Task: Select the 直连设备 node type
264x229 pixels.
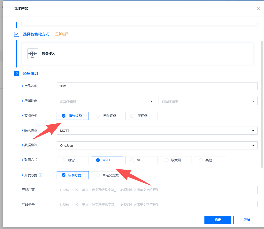Action: coord(72,116)
